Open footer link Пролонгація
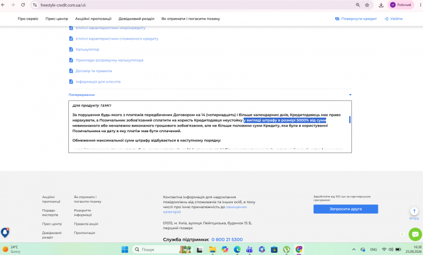Screen dimensions: 423x255 84,232
